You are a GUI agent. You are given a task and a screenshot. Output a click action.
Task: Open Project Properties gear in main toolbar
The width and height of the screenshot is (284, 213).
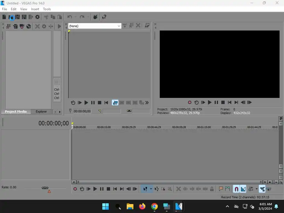point(37,17)
